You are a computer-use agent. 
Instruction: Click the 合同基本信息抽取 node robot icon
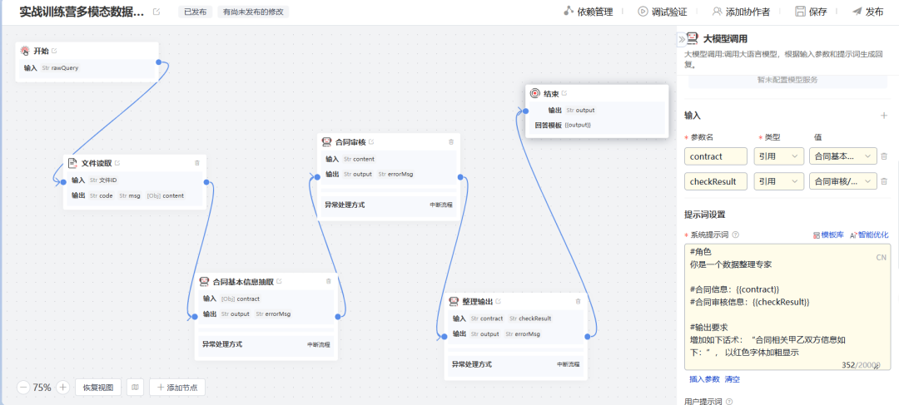pos(204,281)
